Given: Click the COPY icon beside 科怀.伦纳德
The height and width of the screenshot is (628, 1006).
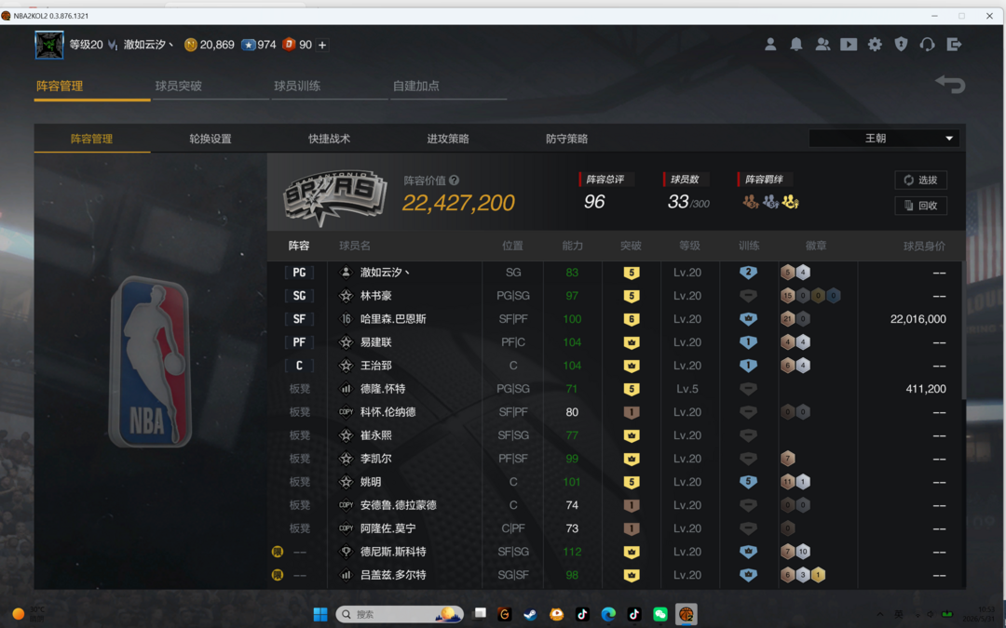Looking at the screenshot, I should coord(346,412).
